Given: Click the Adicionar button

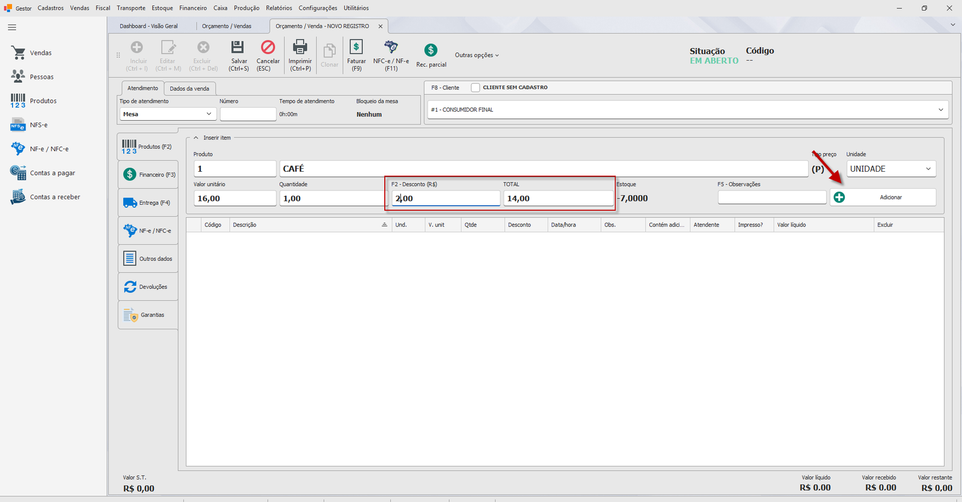Looking at the screenshot, I should 883,197.
